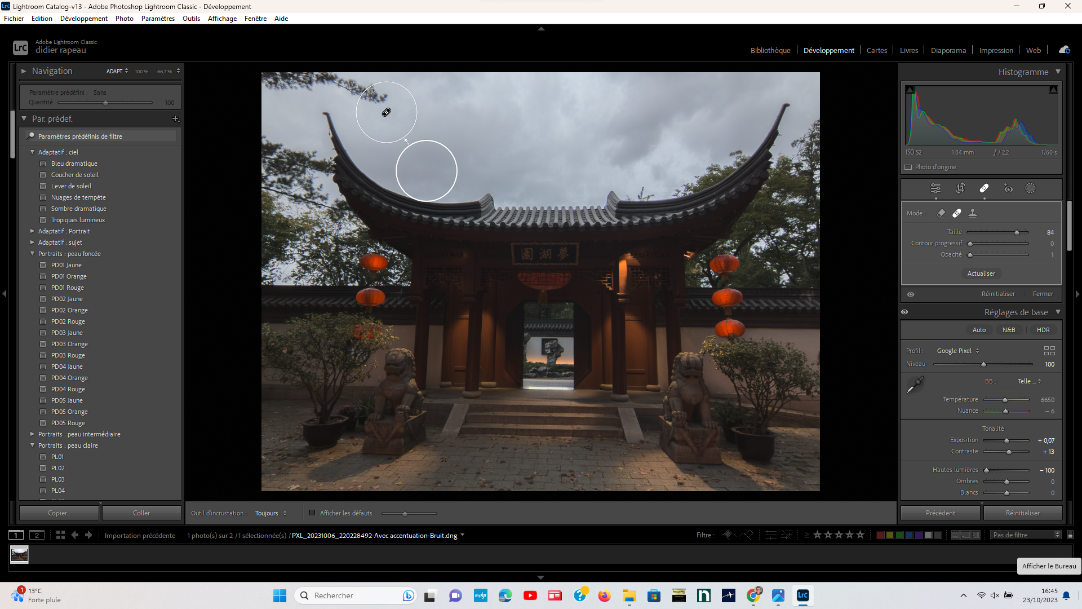
Task: Click on the Taille slider track
Action: (992, 232)
